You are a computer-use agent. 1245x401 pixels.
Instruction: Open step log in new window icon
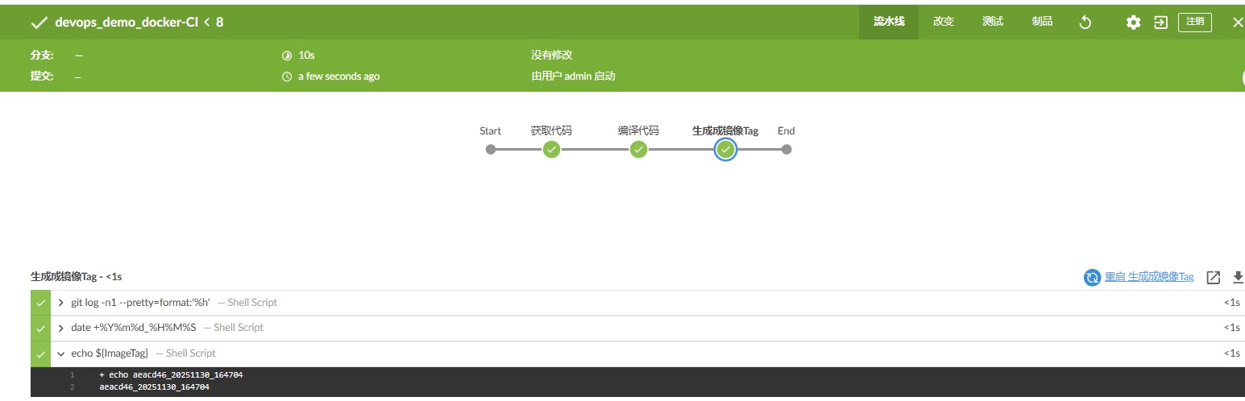[1214, 277]
